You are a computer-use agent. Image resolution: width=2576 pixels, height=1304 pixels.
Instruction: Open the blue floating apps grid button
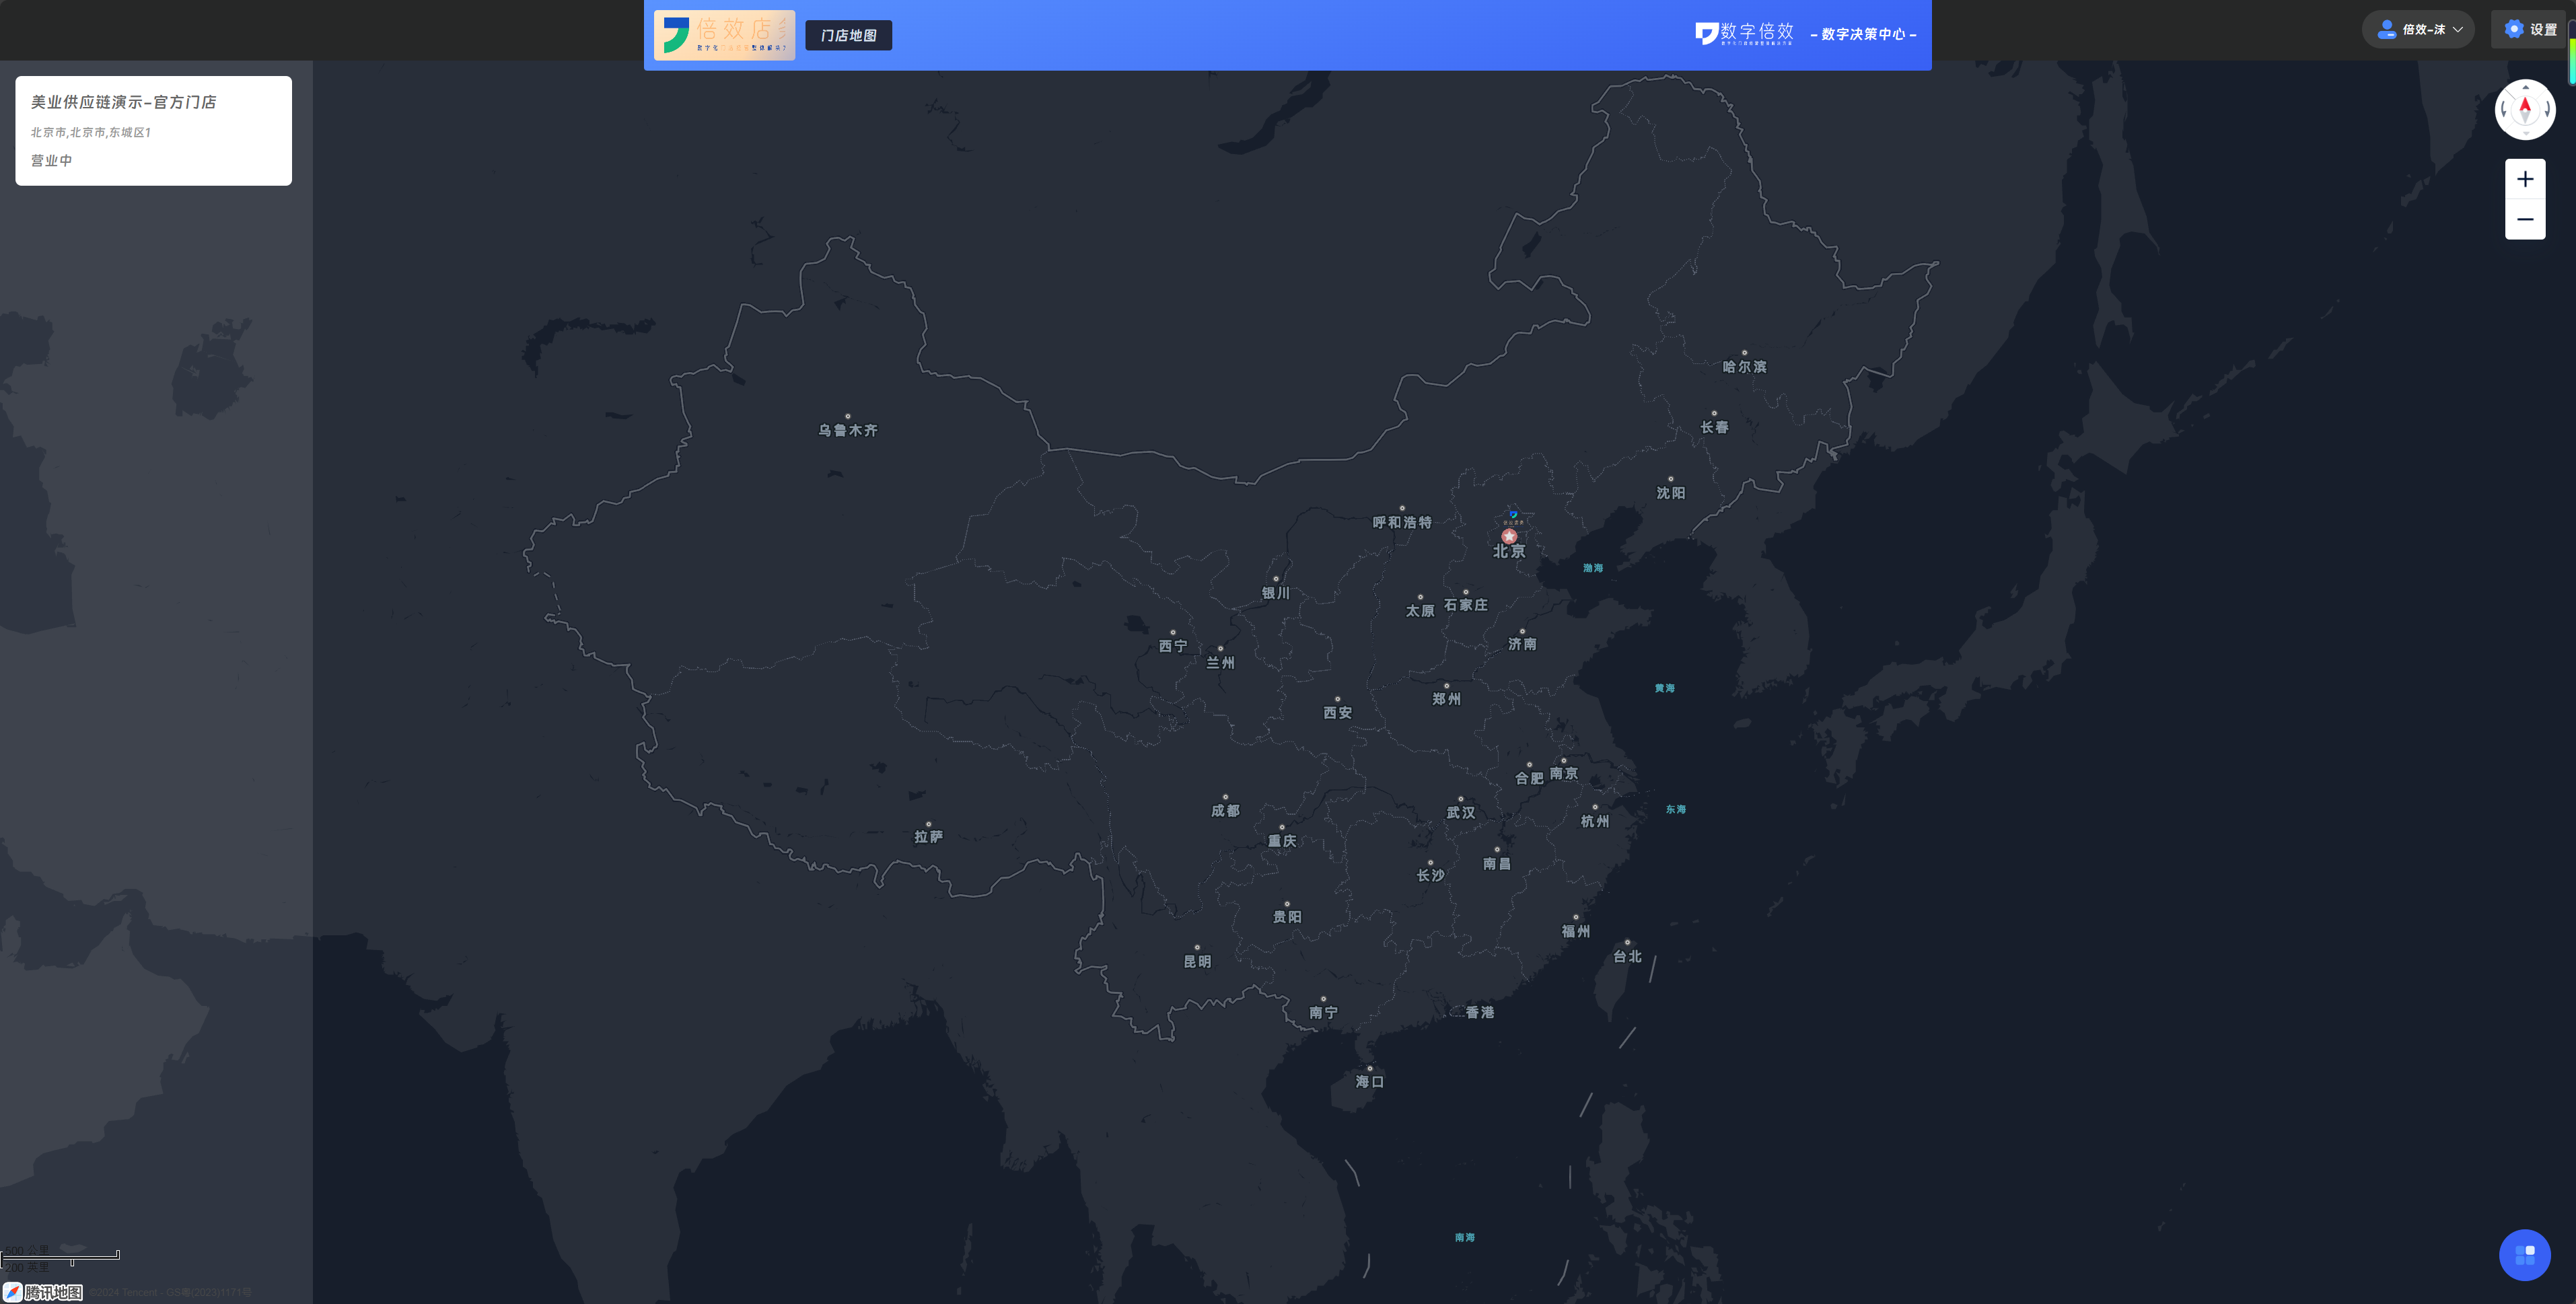[x=2524, y=1254]
